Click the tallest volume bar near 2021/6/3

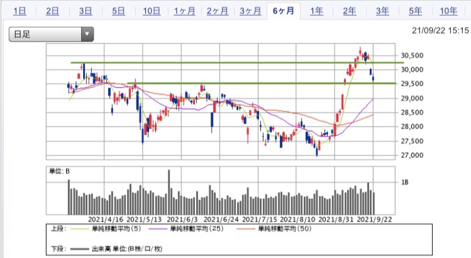[169, 192]
